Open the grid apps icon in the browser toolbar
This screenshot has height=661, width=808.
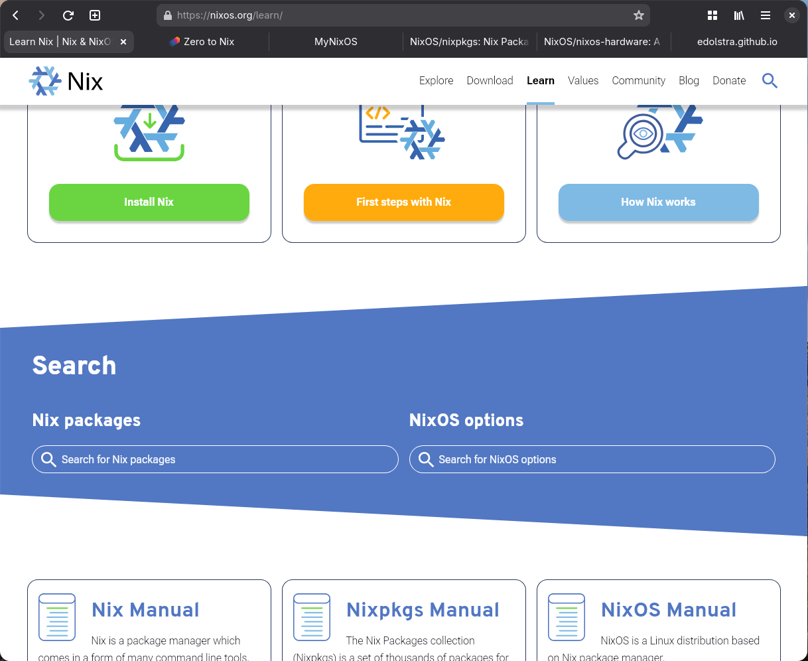[x=712, y=15]
